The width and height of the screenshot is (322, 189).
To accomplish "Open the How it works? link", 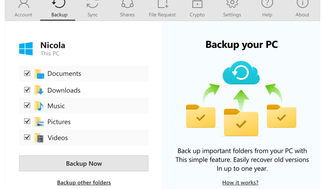I will 240,182.
